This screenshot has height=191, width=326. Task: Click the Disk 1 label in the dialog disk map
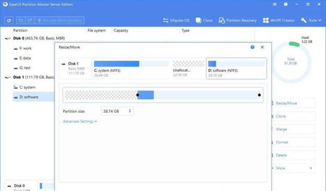73,64
